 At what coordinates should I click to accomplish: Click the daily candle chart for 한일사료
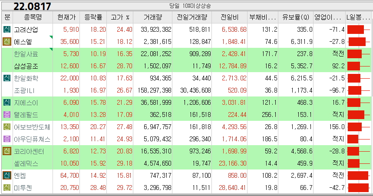point(359,54)
